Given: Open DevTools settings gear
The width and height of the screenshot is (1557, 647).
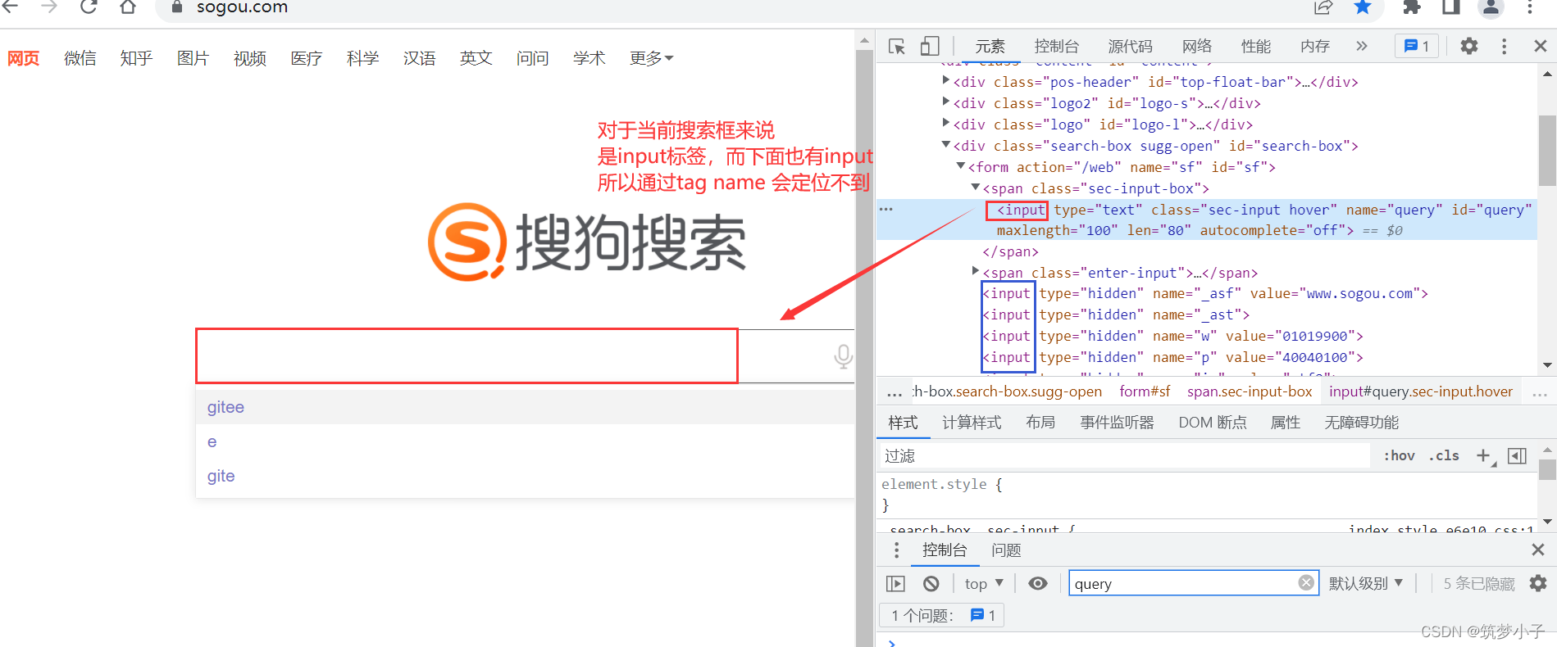Looking at the screenshot, I should click(x=1469, y=46).
